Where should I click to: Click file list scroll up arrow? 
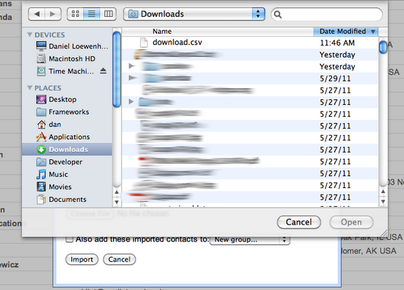pyautogui.click(x=383, y=192)
